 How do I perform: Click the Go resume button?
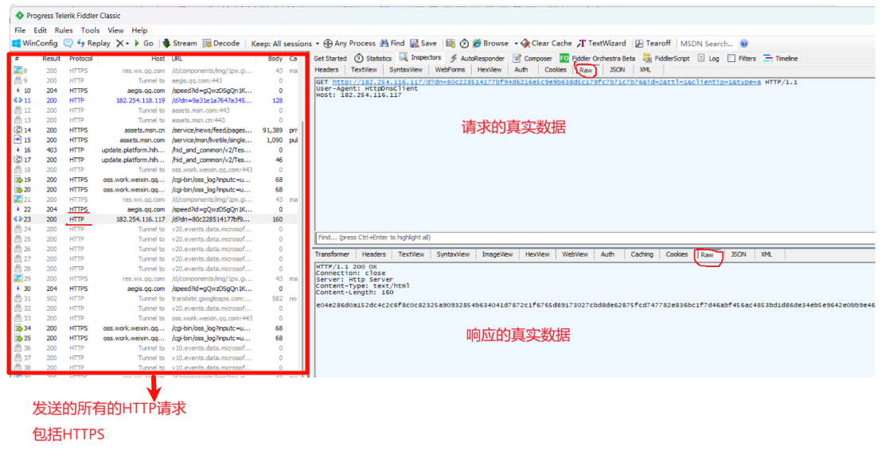coord(143,43)
